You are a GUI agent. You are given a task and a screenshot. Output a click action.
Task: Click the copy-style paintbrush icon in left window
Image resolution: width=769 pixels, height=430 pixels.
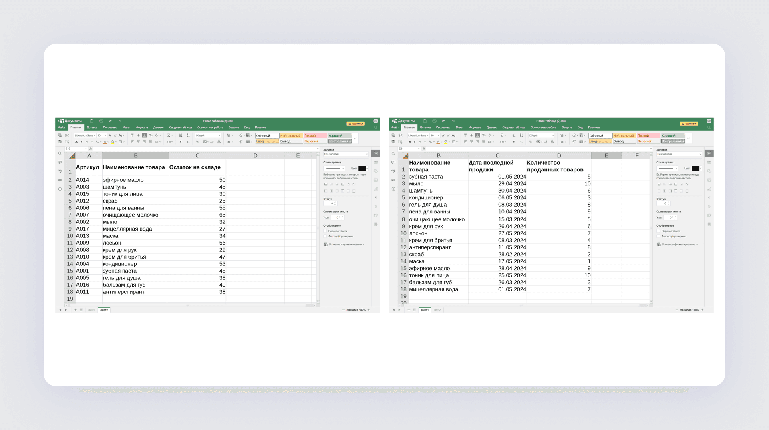pos(241,142)
